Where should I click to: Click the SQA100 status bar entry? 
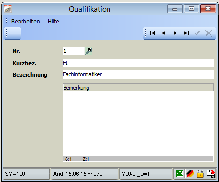pyautogui.click(x=26, y=174)
